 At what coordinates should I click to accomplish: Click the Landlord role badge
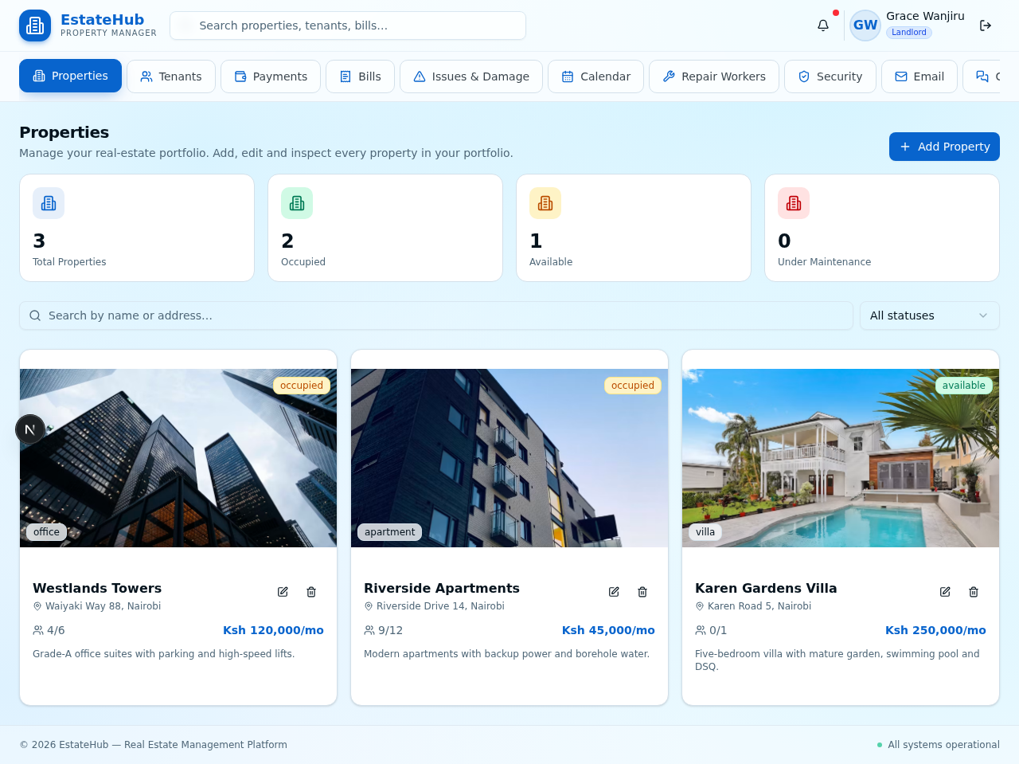coord(909,33)
